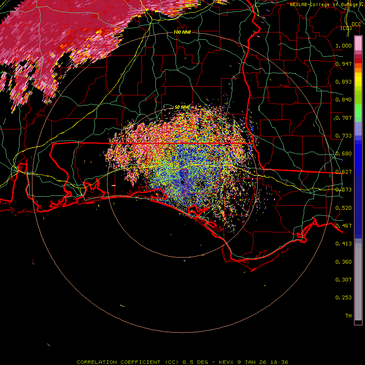Screen dimensions: 365x365
Task: Click the 0.307 scale value
Action: (344, 279)
